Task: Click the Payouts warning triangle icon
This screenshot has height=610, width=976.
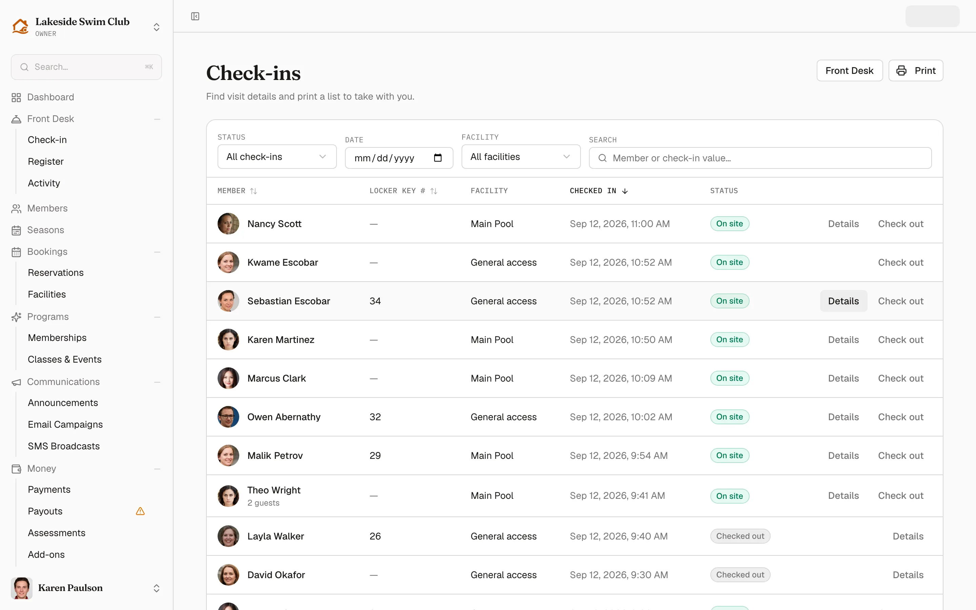Action: [140, 511]
